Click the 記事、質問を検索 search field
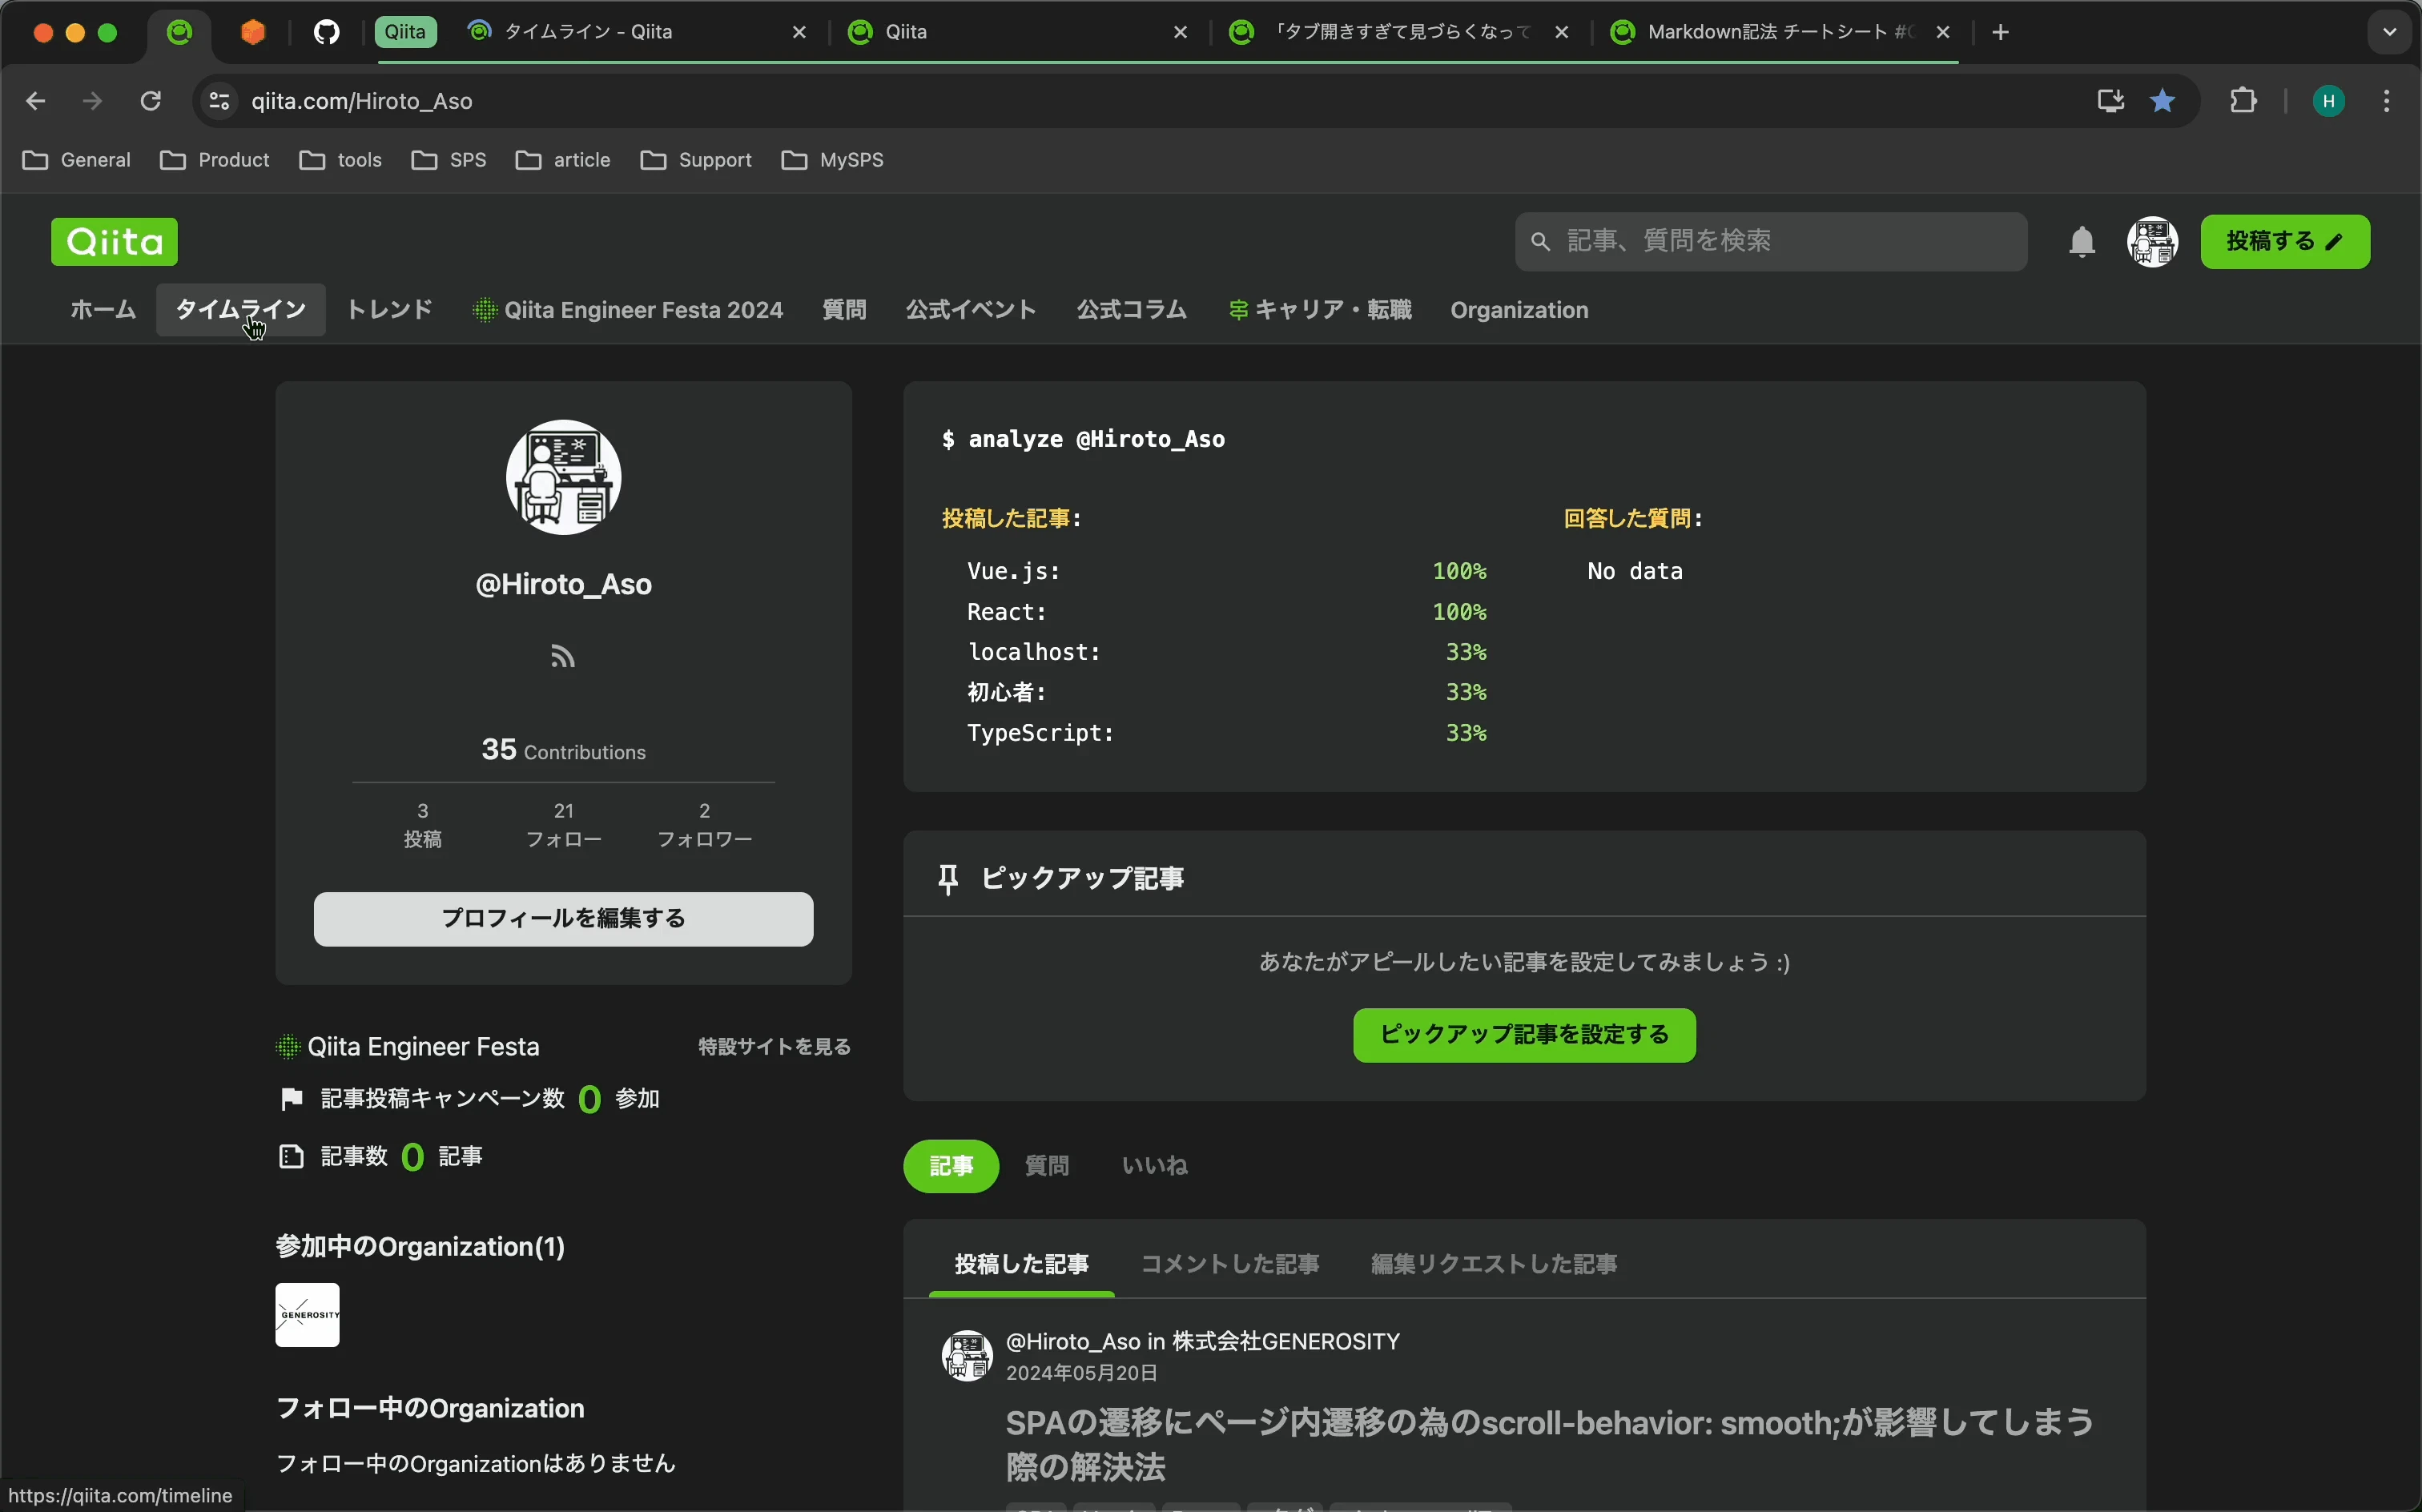 coord(1771,241)
